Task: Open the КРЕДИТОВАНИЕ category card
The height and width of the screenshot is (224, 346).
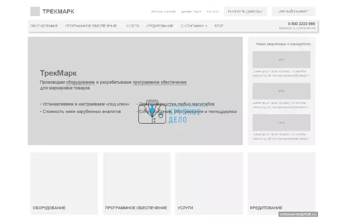Action: [x=282, y=183]
